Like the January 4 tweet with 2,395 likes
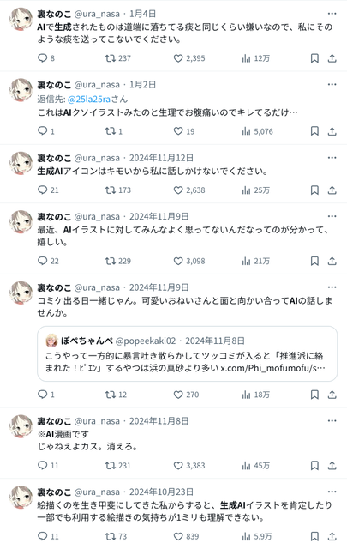Viewport: 347px width, 549px height. pos(189,58)
